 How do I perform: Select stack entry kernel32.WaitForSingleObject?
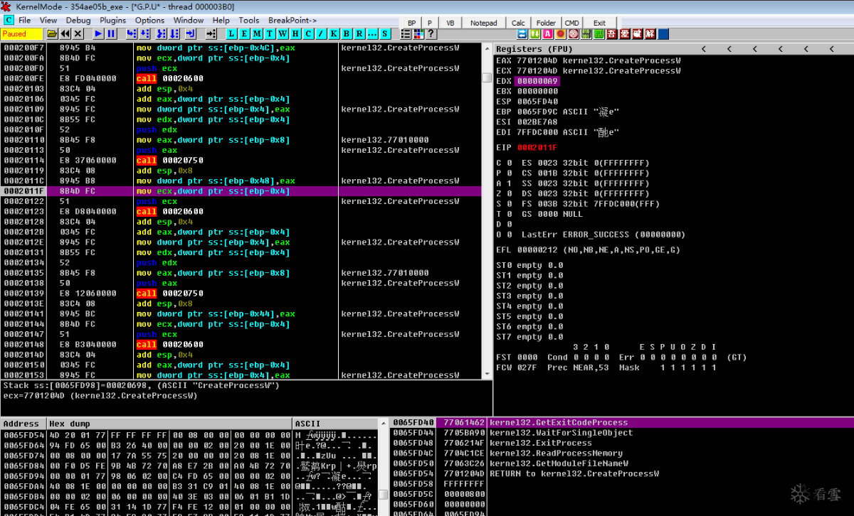(561, 433)
